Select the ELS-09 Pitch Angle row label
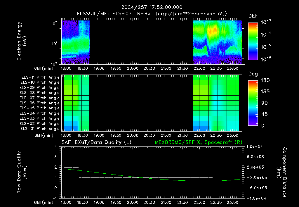The image size is (299, 207). 40,88
